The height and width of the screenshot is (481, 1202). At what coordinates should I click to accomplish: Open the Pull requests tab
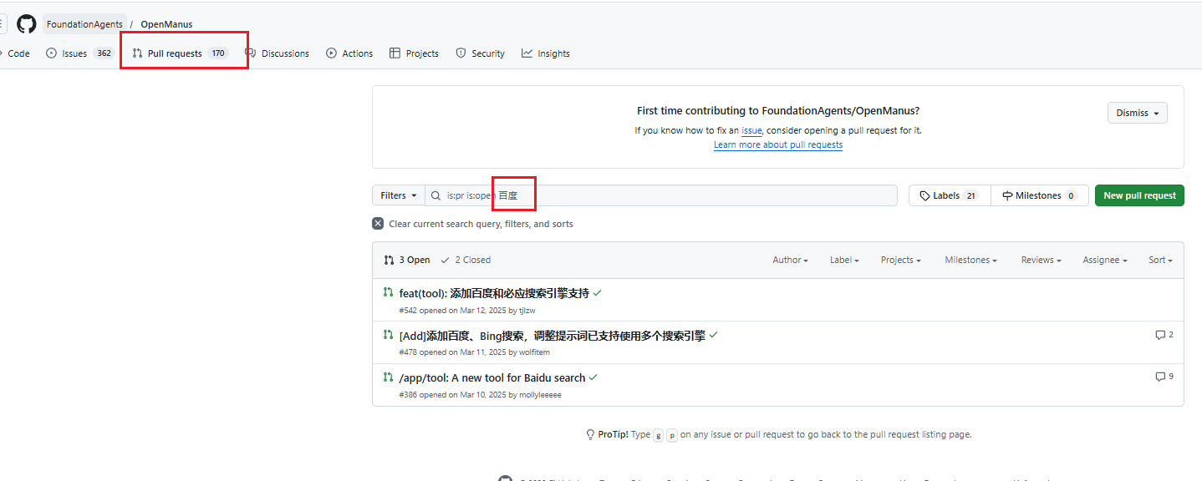(180, 53)
